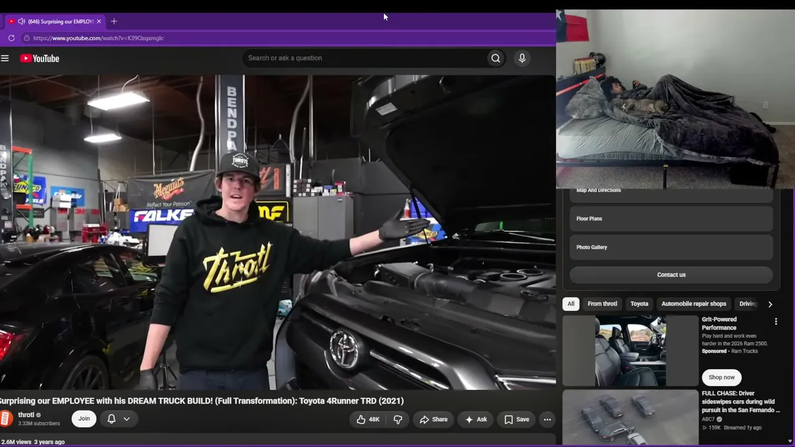Open a new browser tab
795x447 pixels.
(114, 21)
